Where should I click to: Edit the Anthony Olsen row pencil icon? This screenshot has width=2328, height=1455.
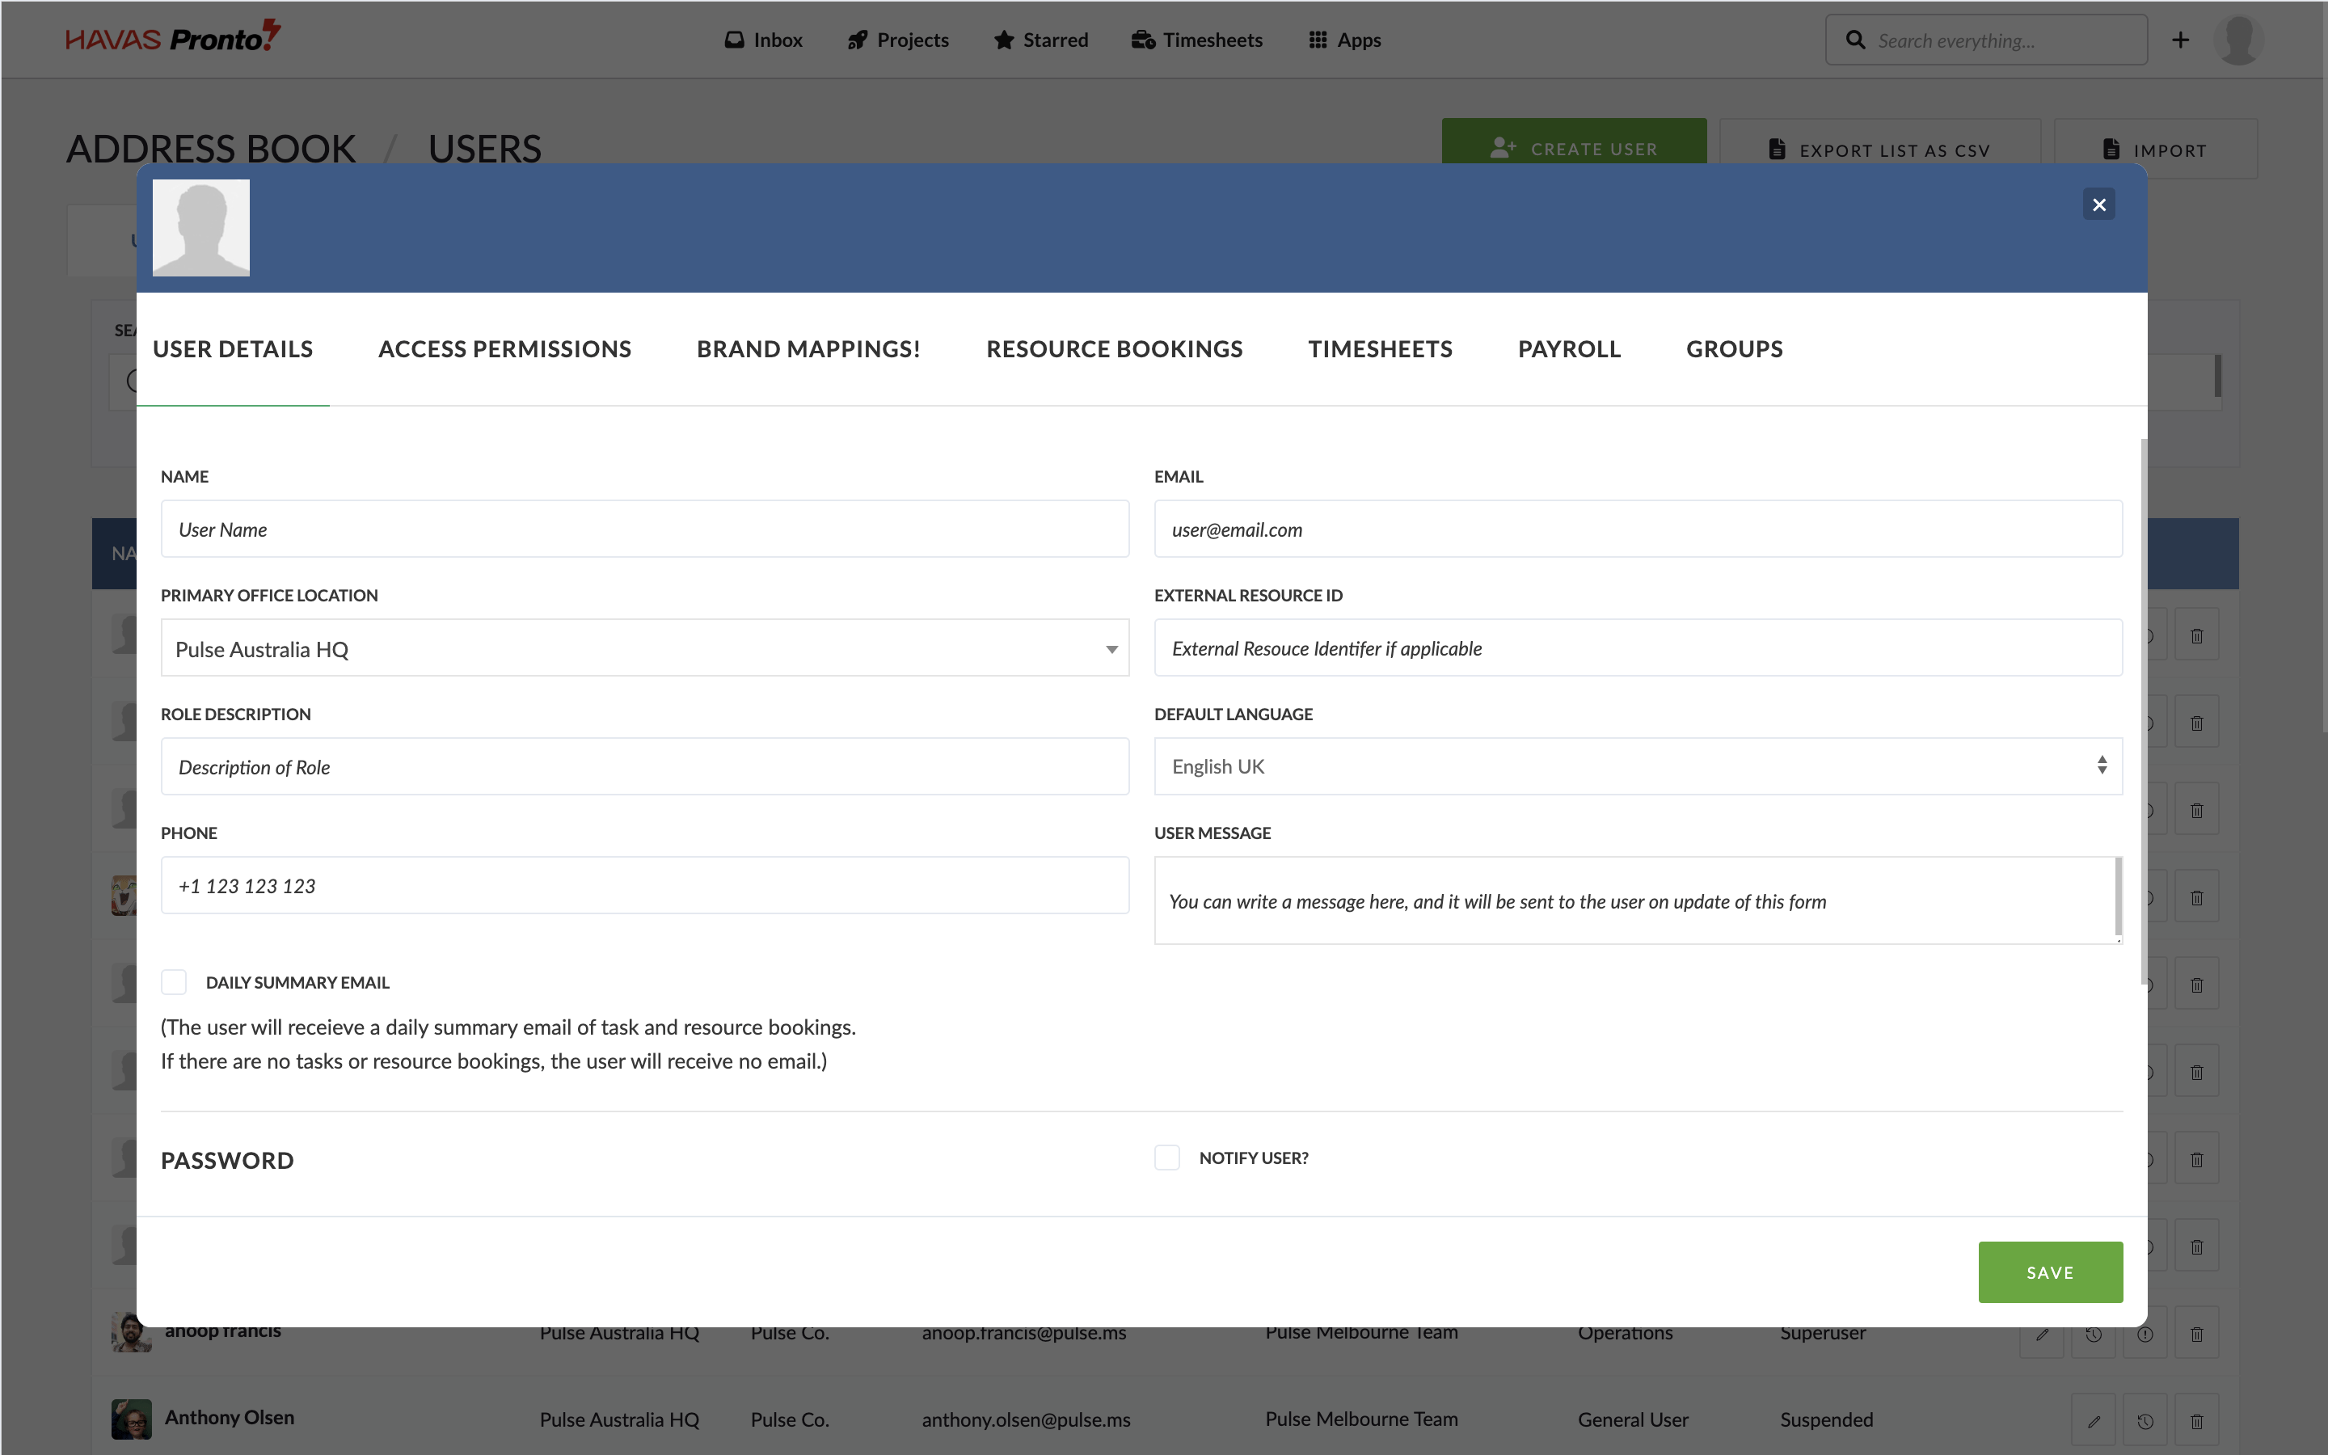(x=2094, y=1420)
